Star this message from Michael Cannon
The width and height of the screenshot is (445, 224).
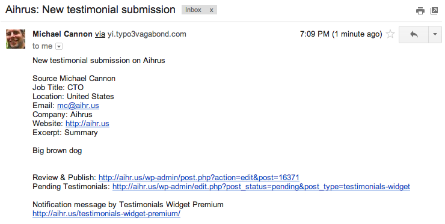tap(390, 34)
